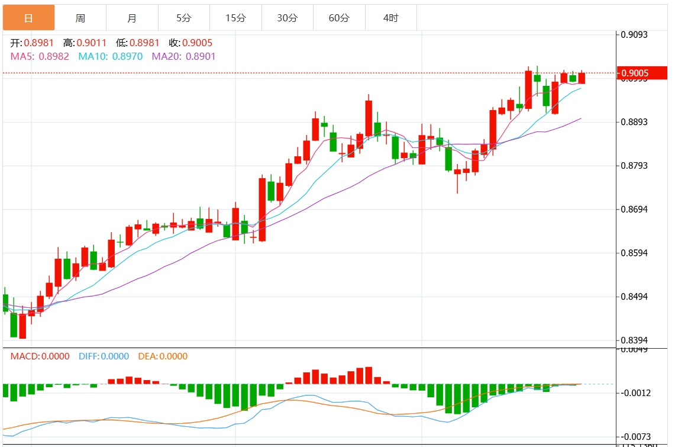The image size is (675, 447).
Task: Click the -0.0012 MACD axis label
Action: [x=636, y=393]
